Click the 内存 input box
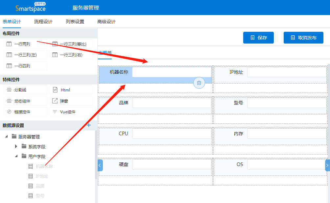The height and width of the screenshot is (203, 330). point(287,134)
